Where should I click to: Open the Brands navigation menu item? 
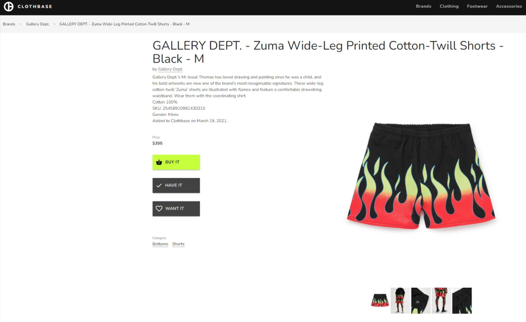[x=423, y=6]
